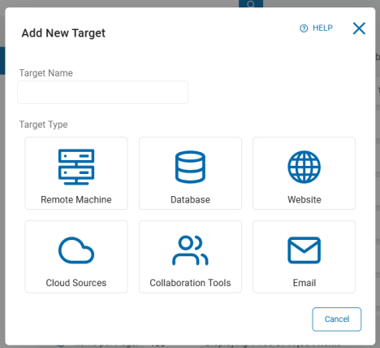Click the Remote Machine tile label
Viewport: 380px width, 348px height.
coord(76,200)
